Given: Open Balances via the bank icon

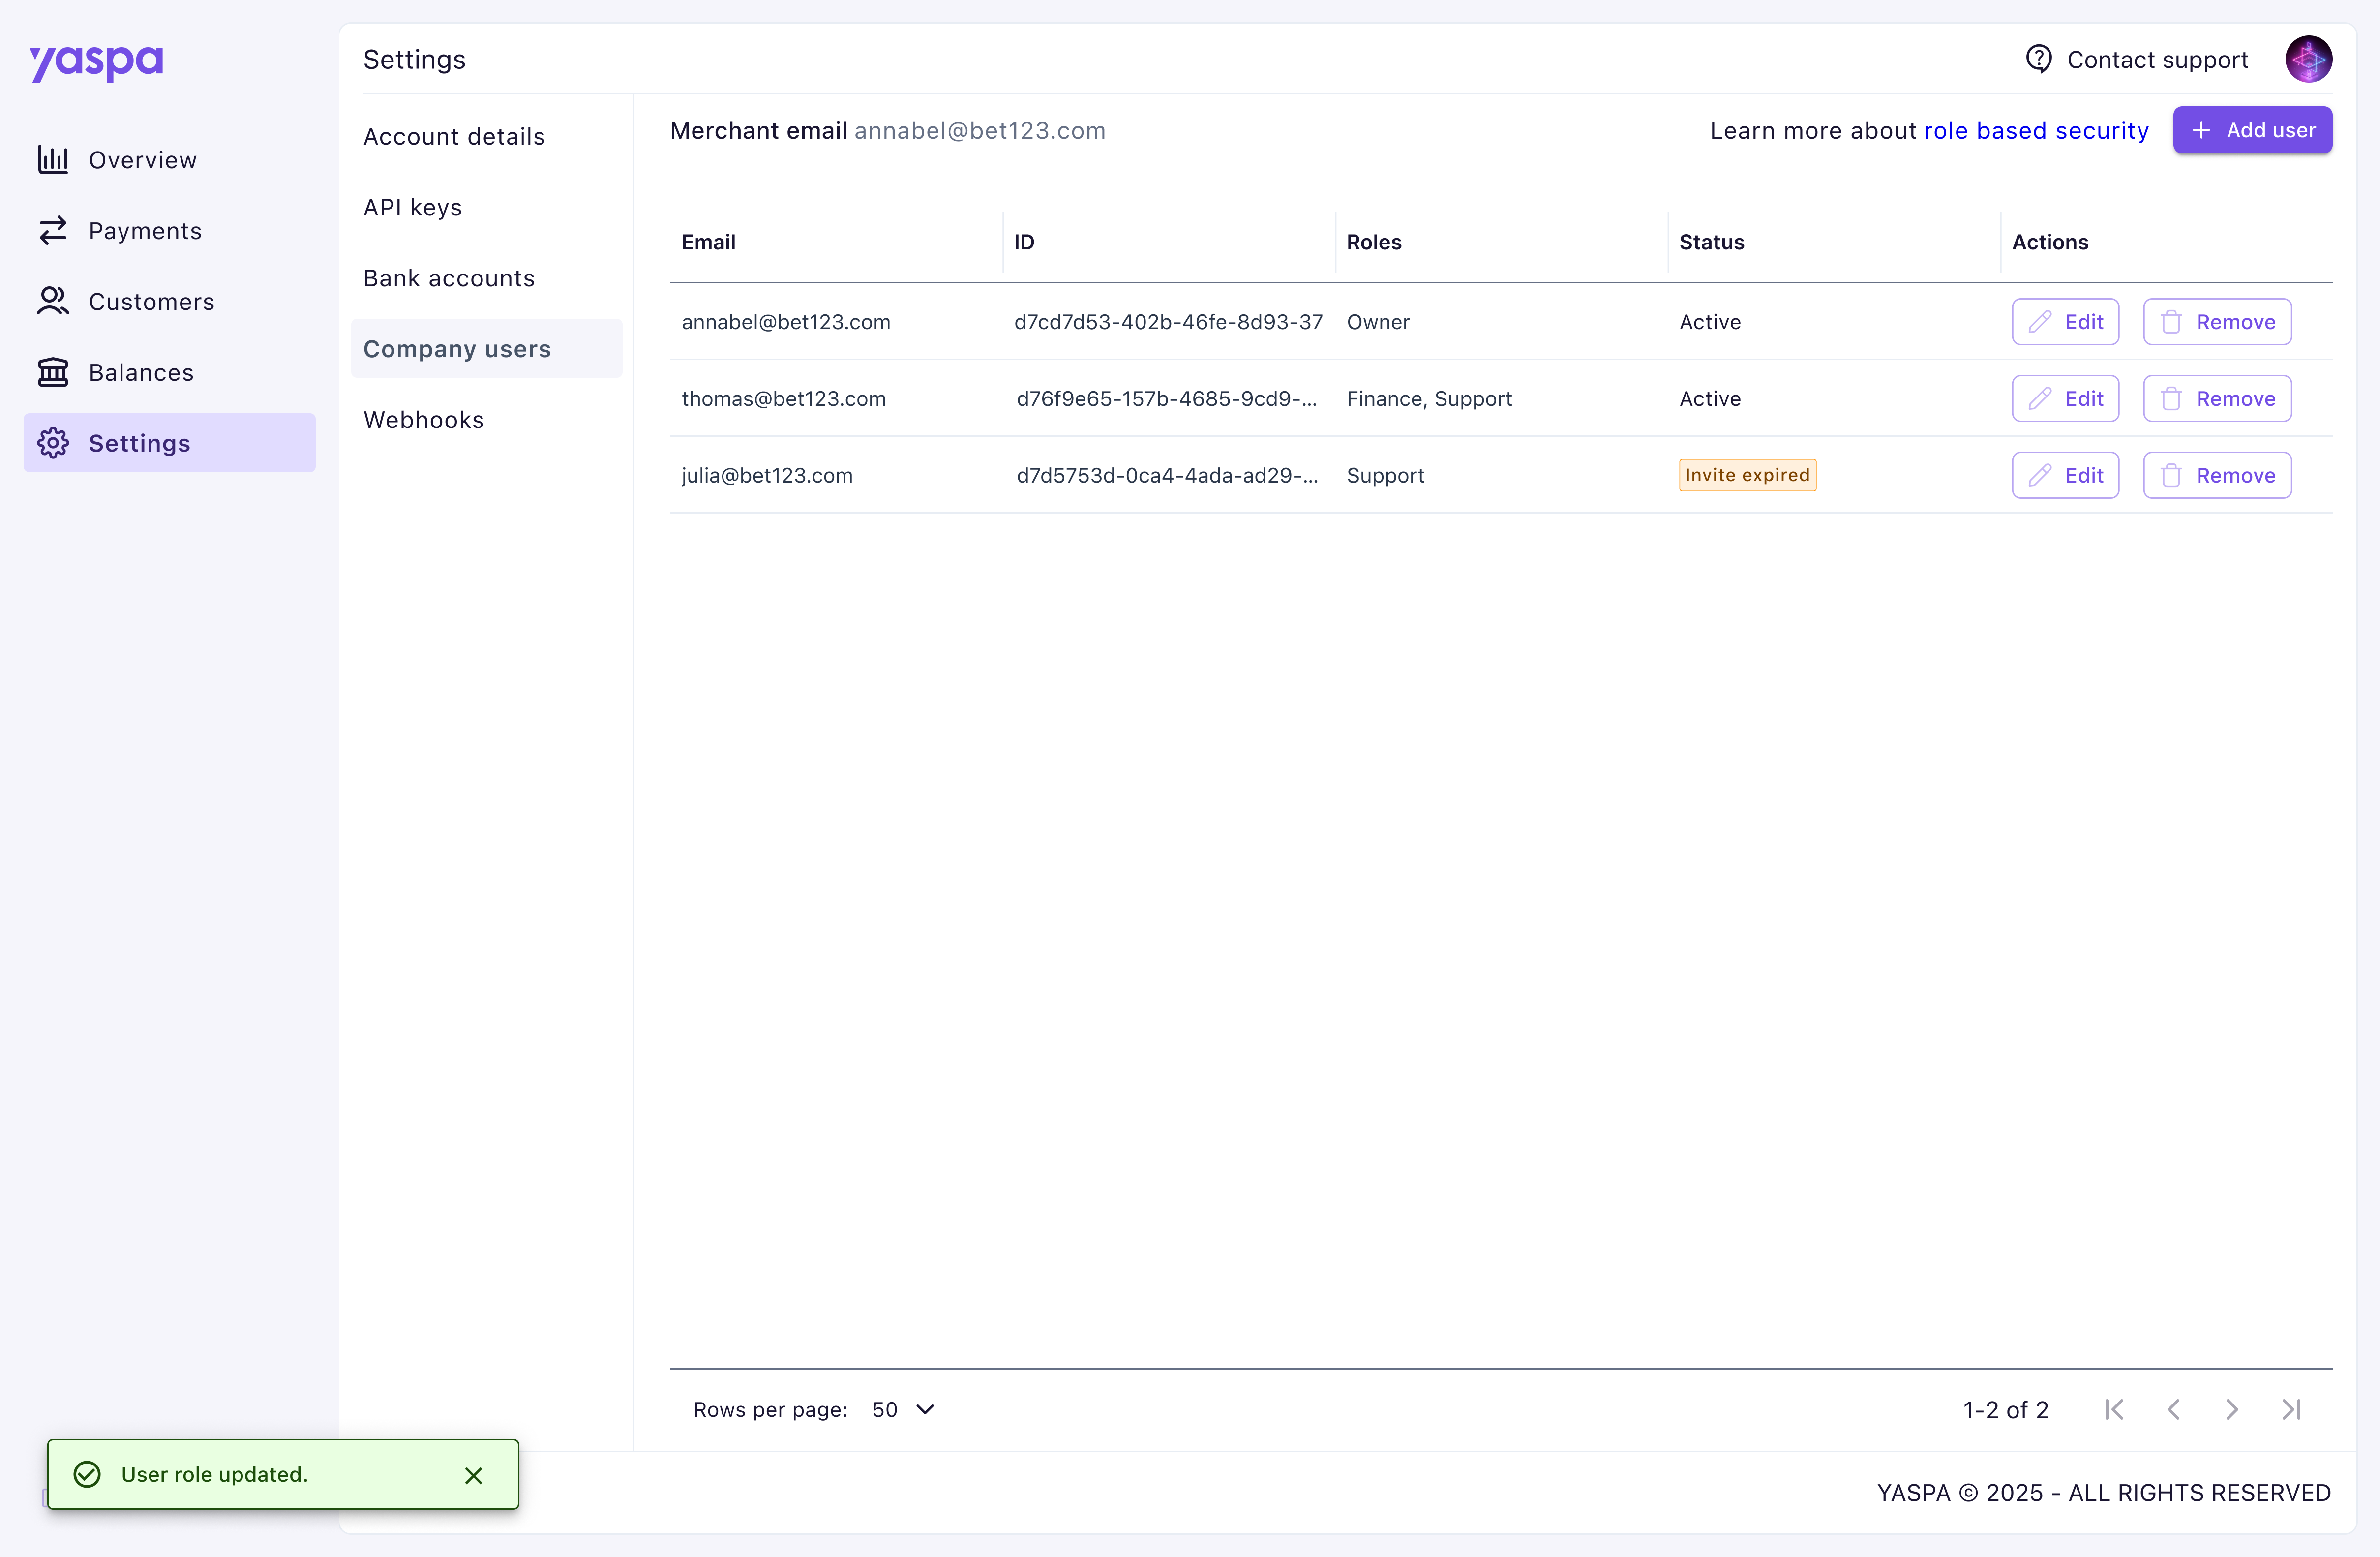Looking at the screenshot, I should [x=53, y=372].
